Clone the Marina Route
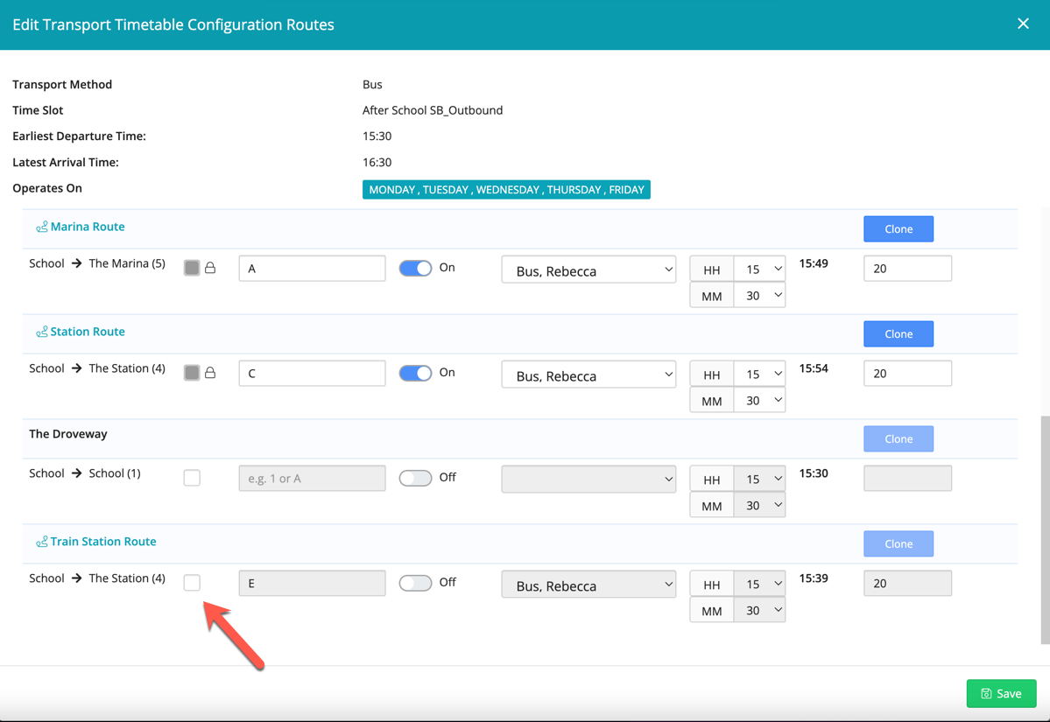This screenshot has width=1050, height=722. coord(898,229)
